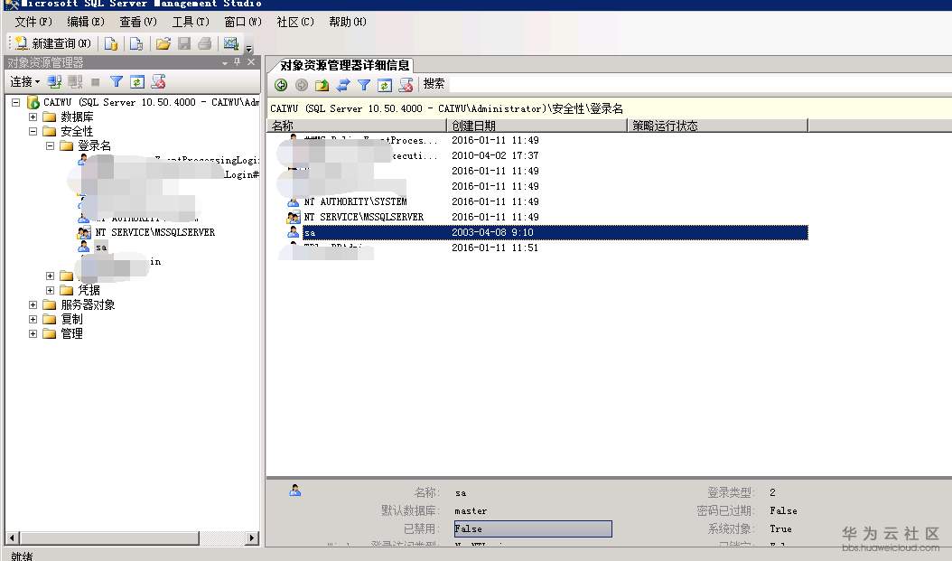Select NT SERVICE\MSSQLSERVER in tree

pyautogui.click(x=154, y=232)
